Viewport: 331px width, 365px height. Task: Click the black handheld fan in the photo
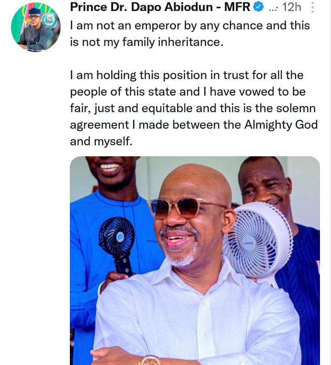117,246
